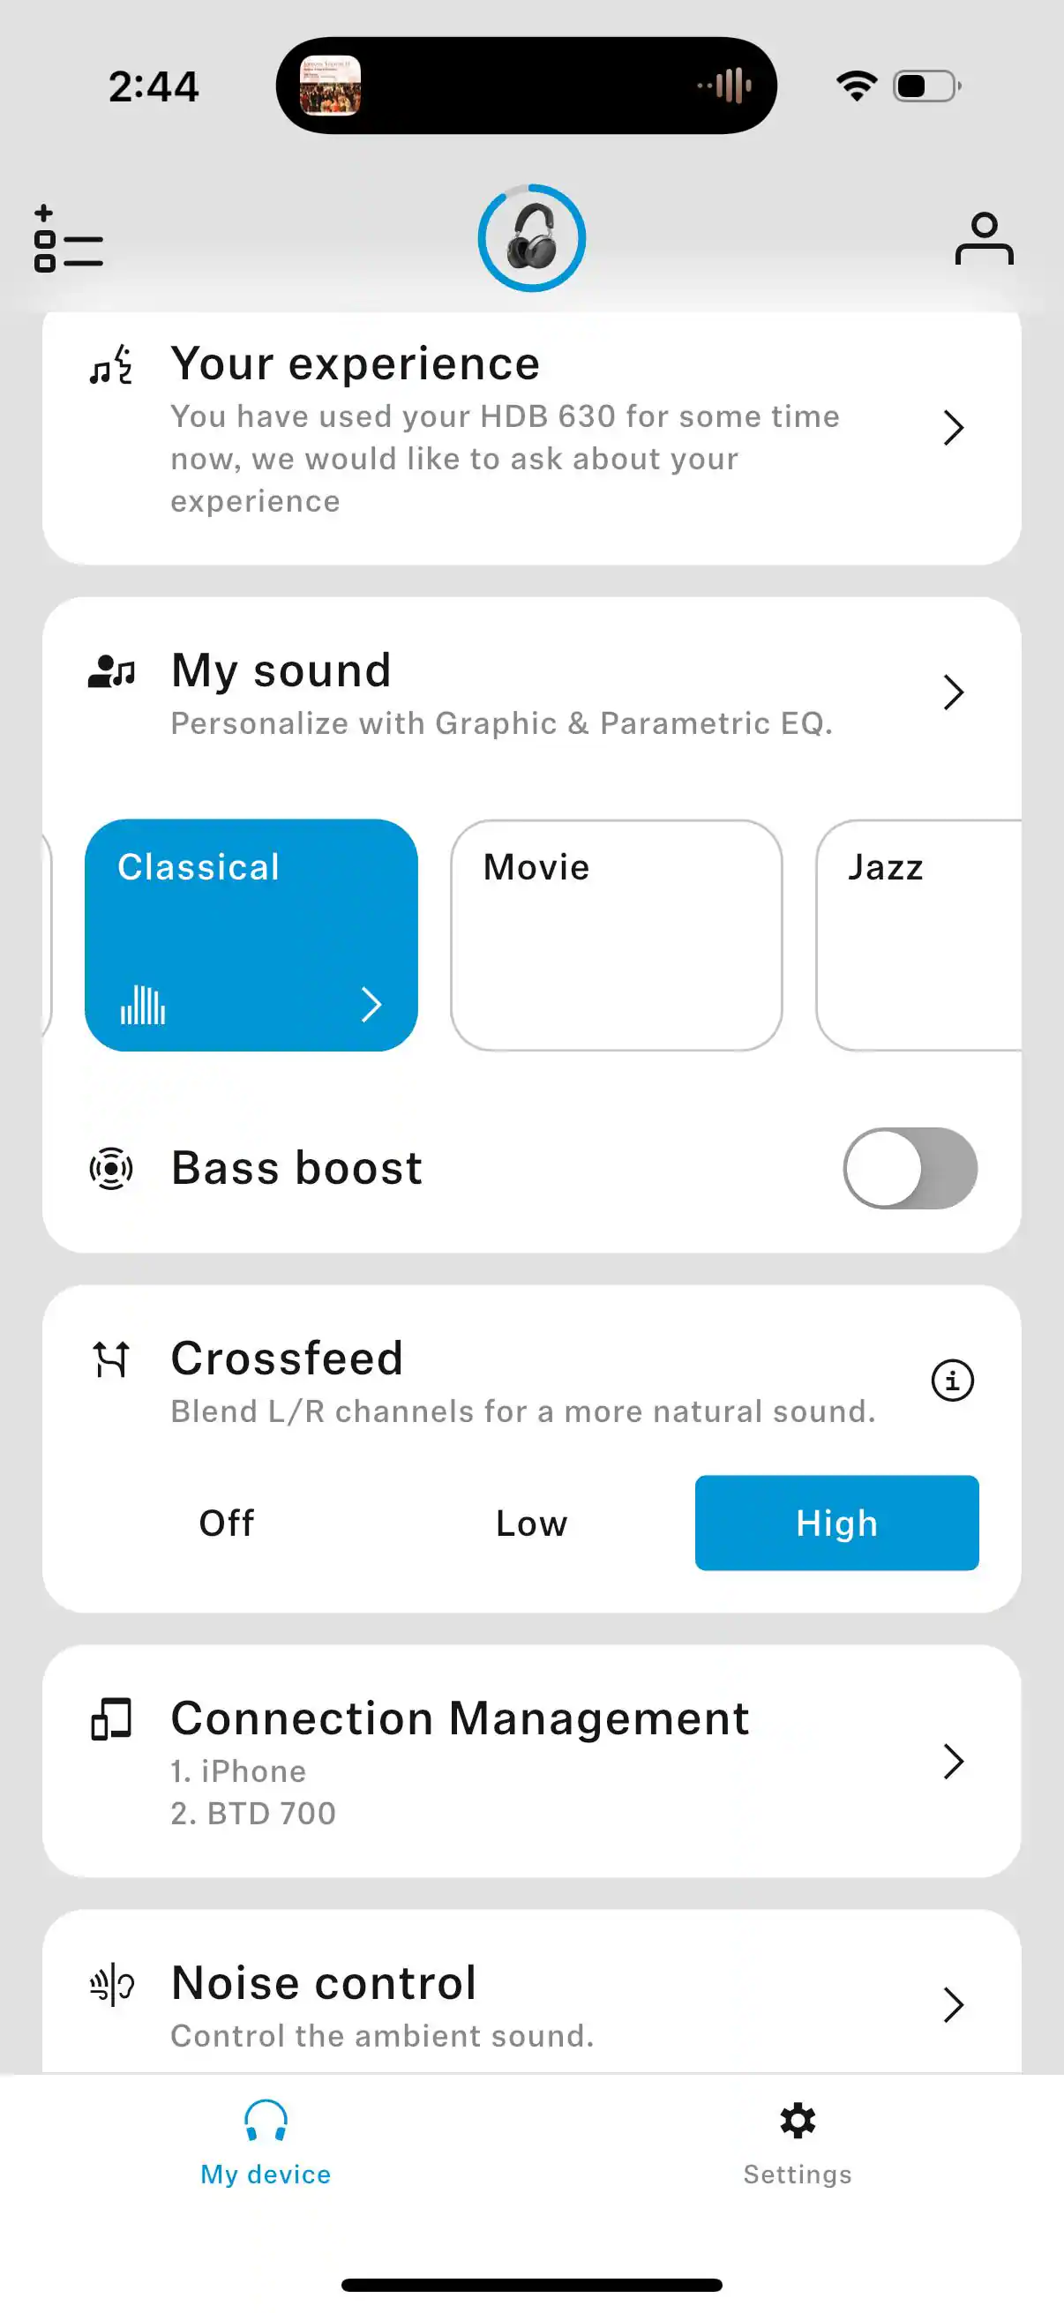Open Noise control chevron arrow

pos(953,2005)
